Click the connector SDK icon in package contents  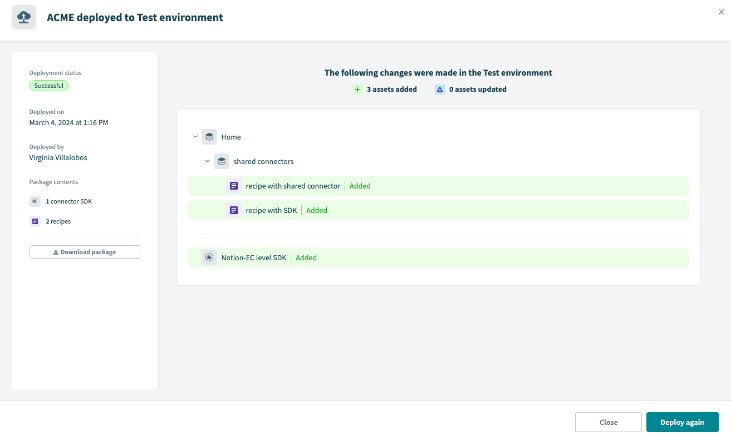click(35, 201)
